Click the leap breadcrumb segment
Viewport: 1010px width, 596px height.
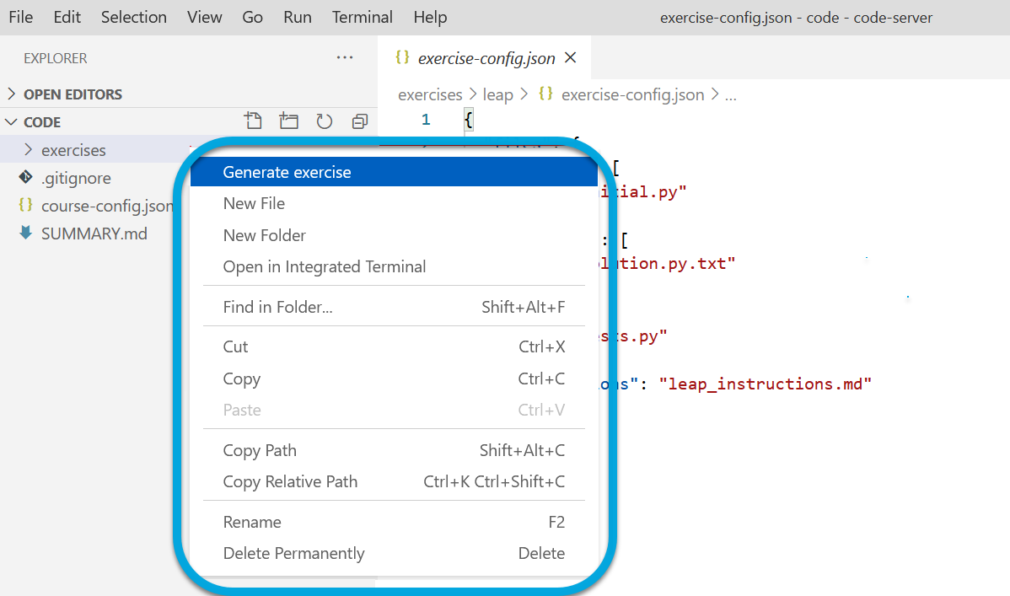497,94
